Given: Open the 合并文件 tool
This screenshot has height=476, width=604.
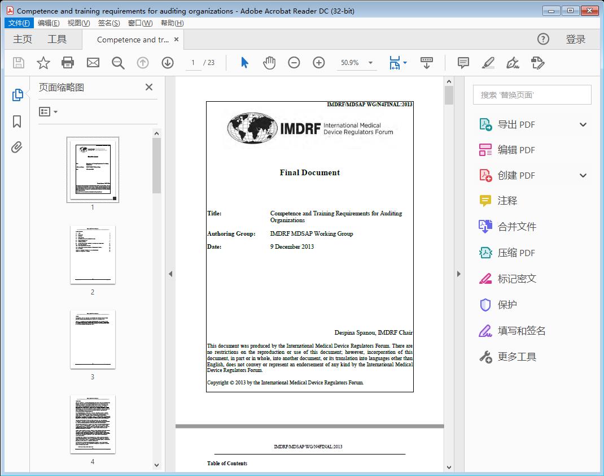Looking at the screenshot, I should [x=507, y=227].
